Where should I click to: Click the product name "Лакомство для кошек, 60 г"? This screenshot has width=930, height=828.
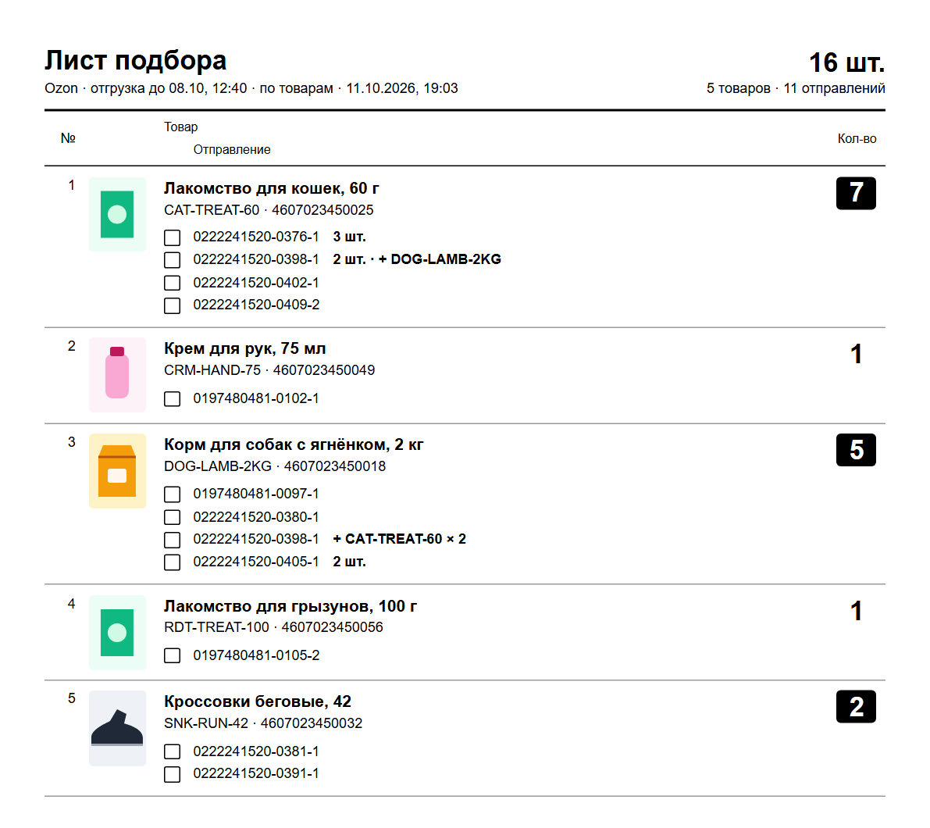[272, 188]
